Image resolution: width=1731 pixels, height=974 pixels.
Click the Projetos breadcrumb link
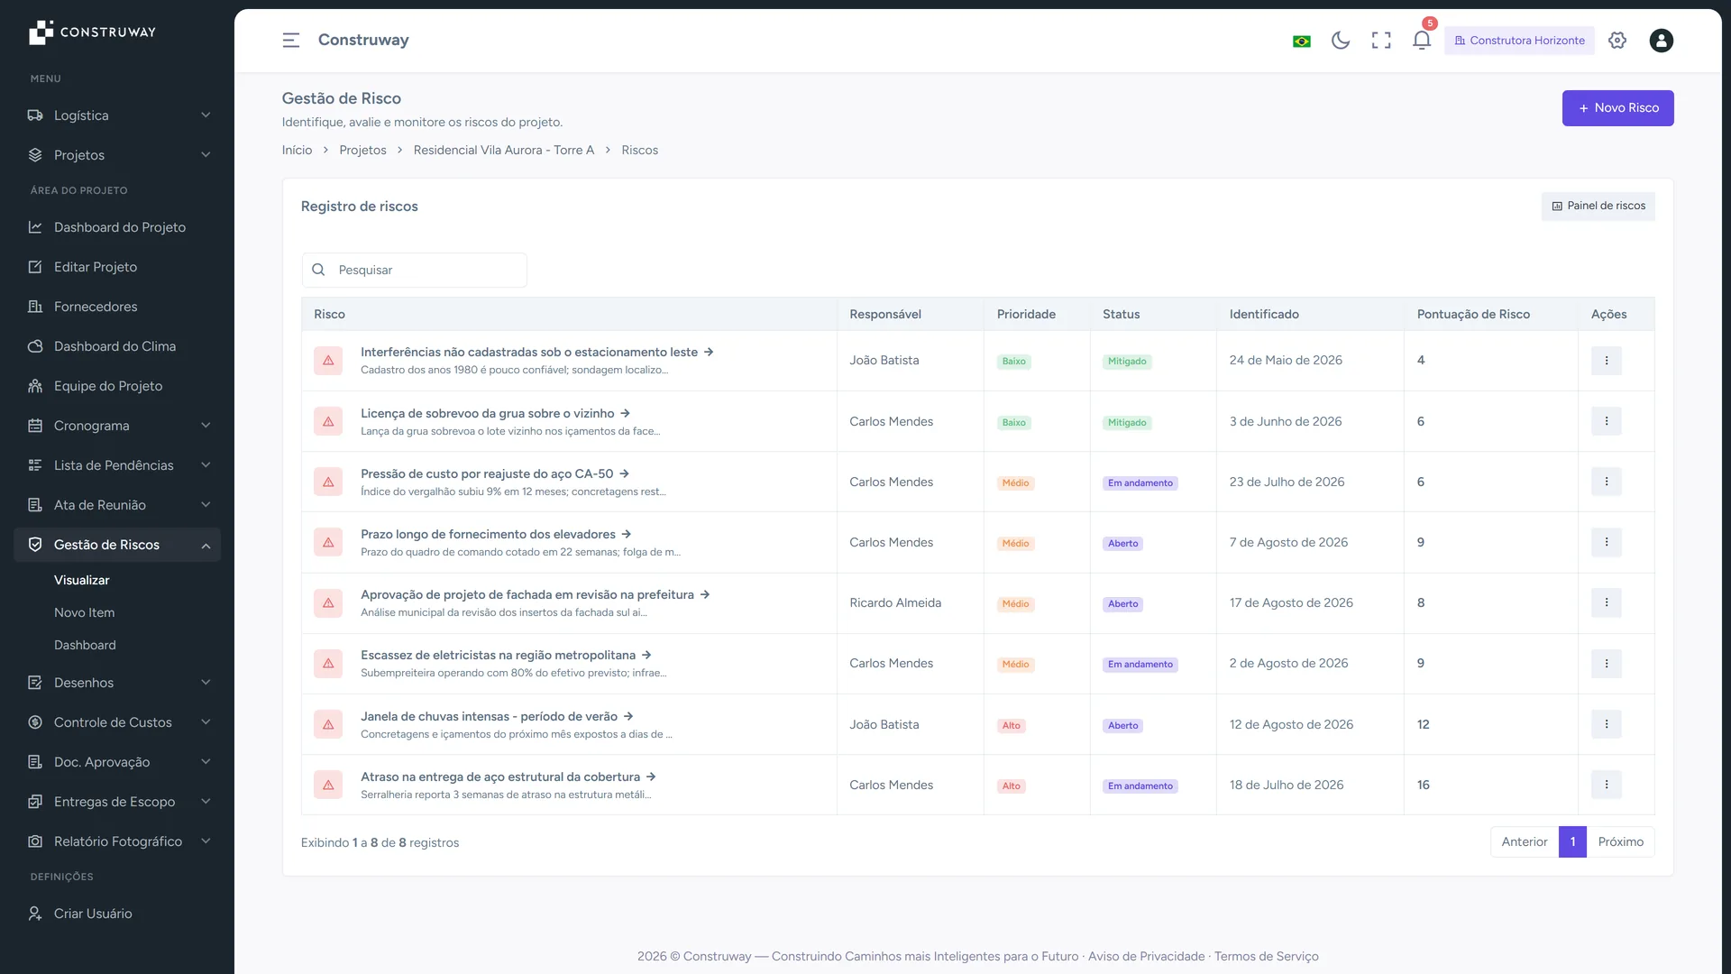click(x=362, y=151)
